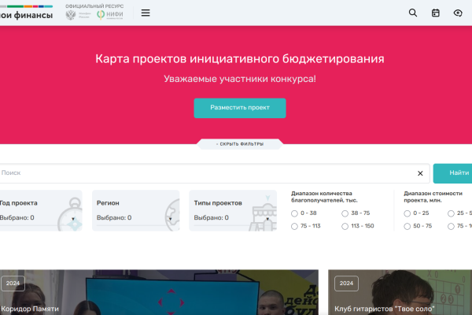
Task: Focus the Поиск input field
Action: 205,173
